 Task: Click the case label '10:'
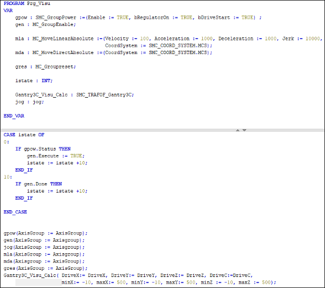pos(8,177)
